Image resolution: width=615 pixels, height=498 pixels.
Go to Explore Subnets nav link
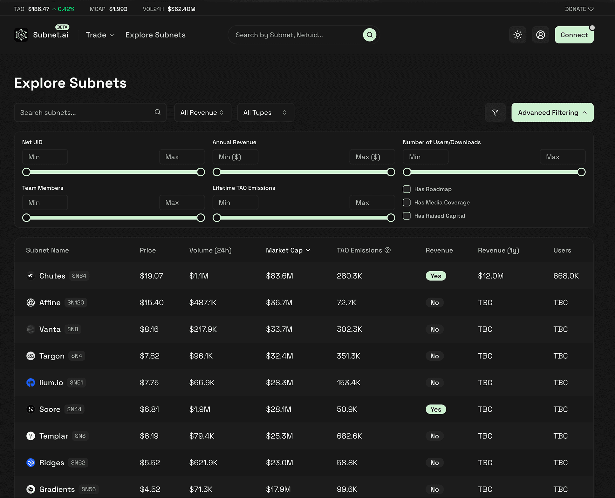[x=155, y=35]
